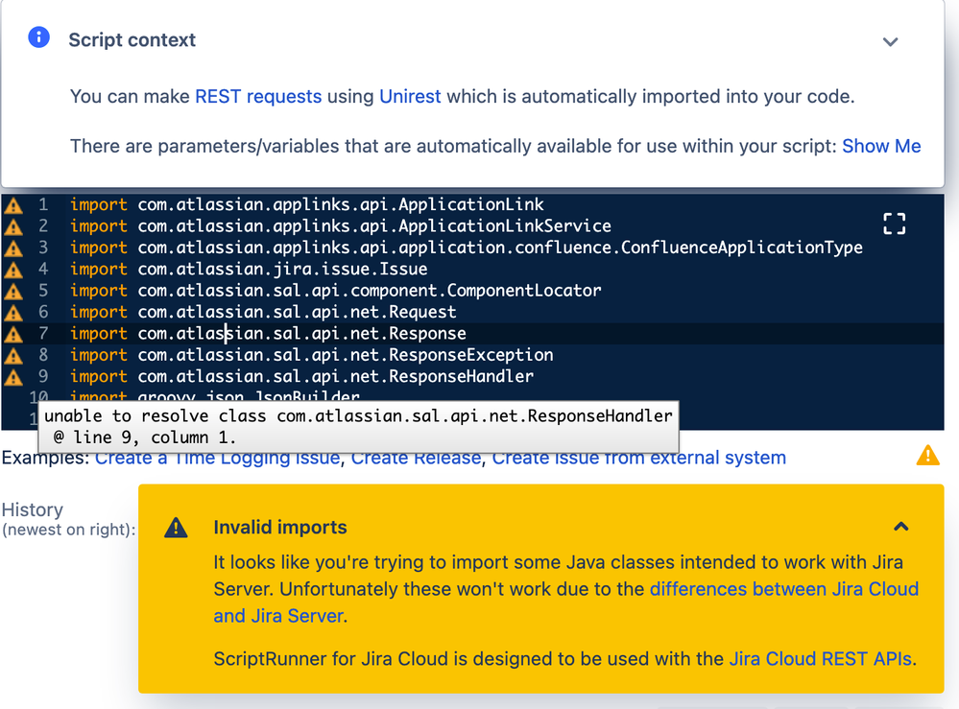Click warning icon on line 3
Image resolution: width=959 pixels, height=709 pixels.
click(13, 248)
